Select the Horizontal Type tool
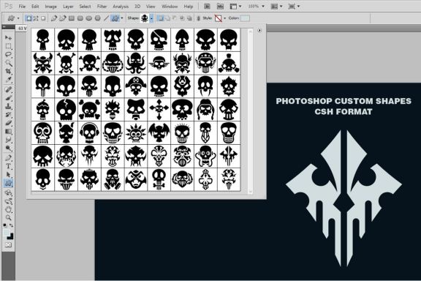The image size is (421, 281). point(8,166)
